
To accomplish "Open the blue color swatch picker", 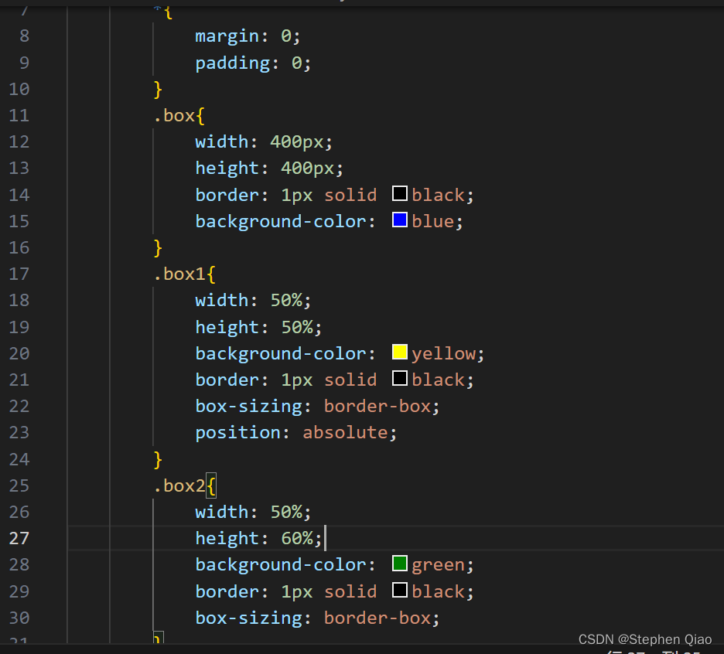I will 399,220.
